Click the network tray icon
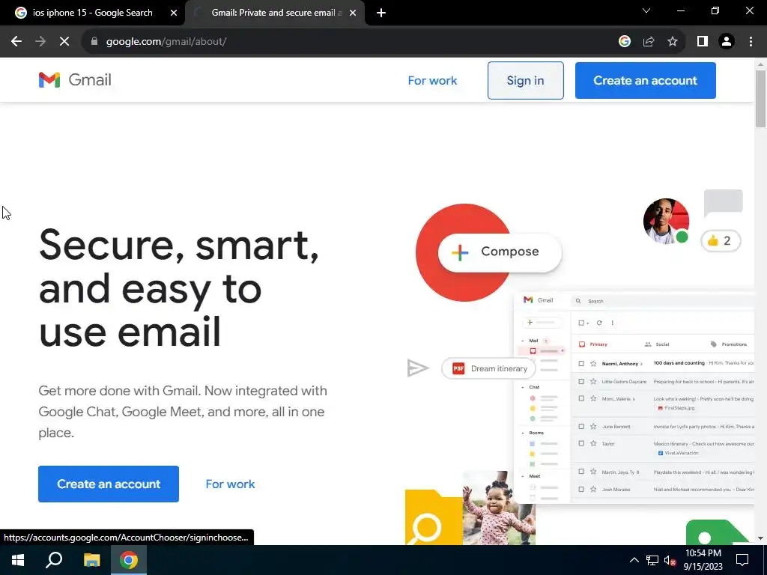 [652, 560]
